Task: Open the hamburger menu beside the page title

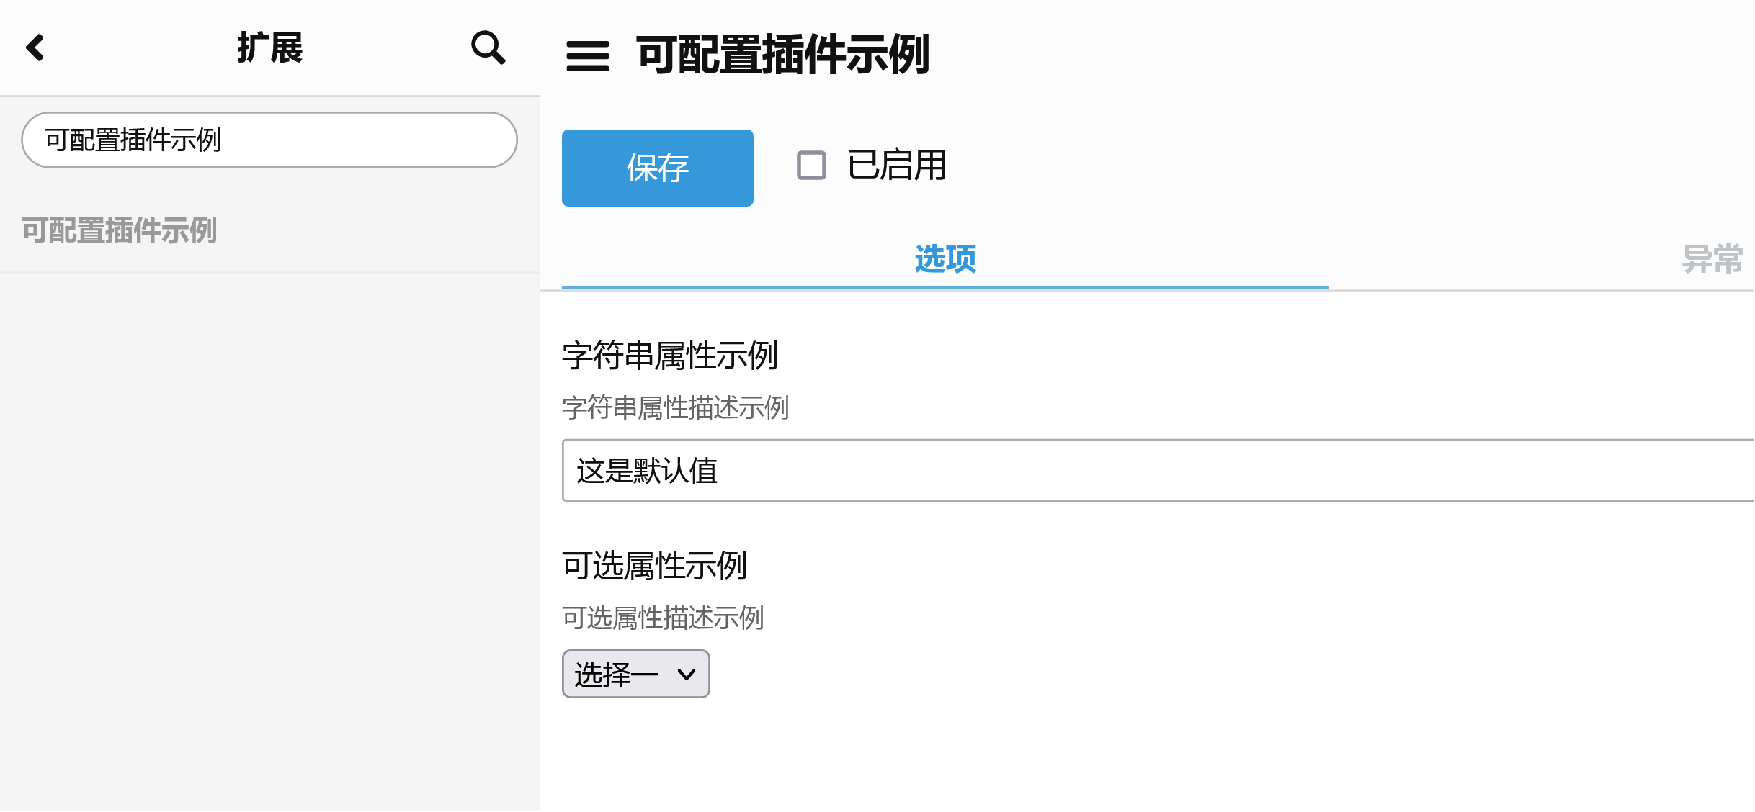Action: click(587, 56)
